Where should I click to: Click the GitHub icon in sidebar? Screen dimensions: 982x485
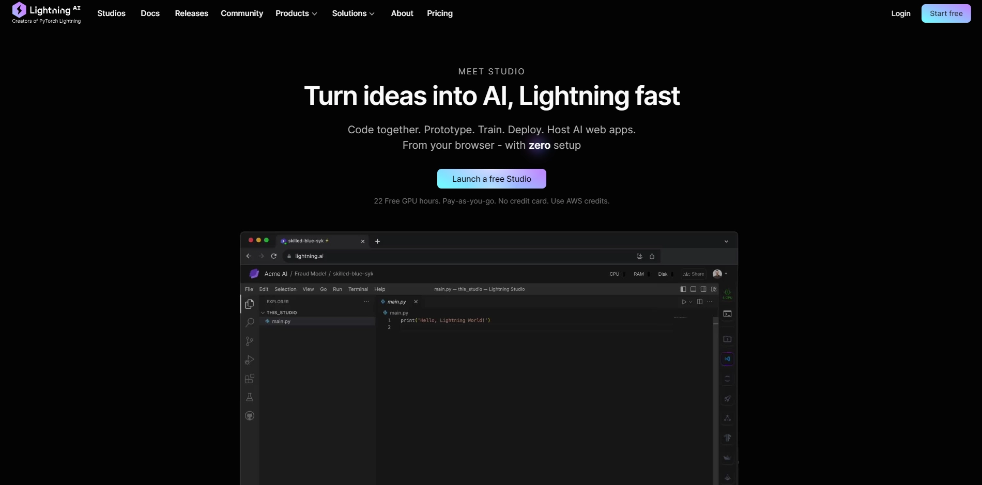click(x=250, y=416)
